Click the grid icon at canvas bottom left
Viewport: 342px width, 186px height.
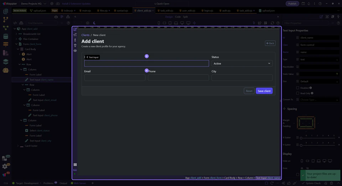click(75, 165)
